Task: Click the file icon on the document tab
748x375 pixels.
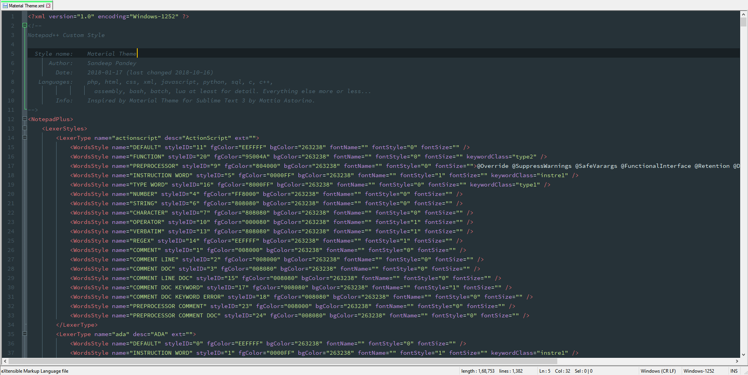Action: click(5, 5)
